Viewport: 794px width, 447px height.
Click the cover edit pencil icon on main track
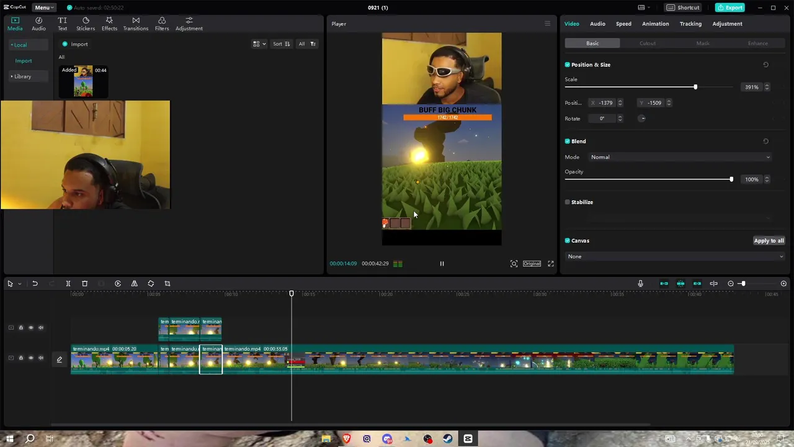click(60, 359)
